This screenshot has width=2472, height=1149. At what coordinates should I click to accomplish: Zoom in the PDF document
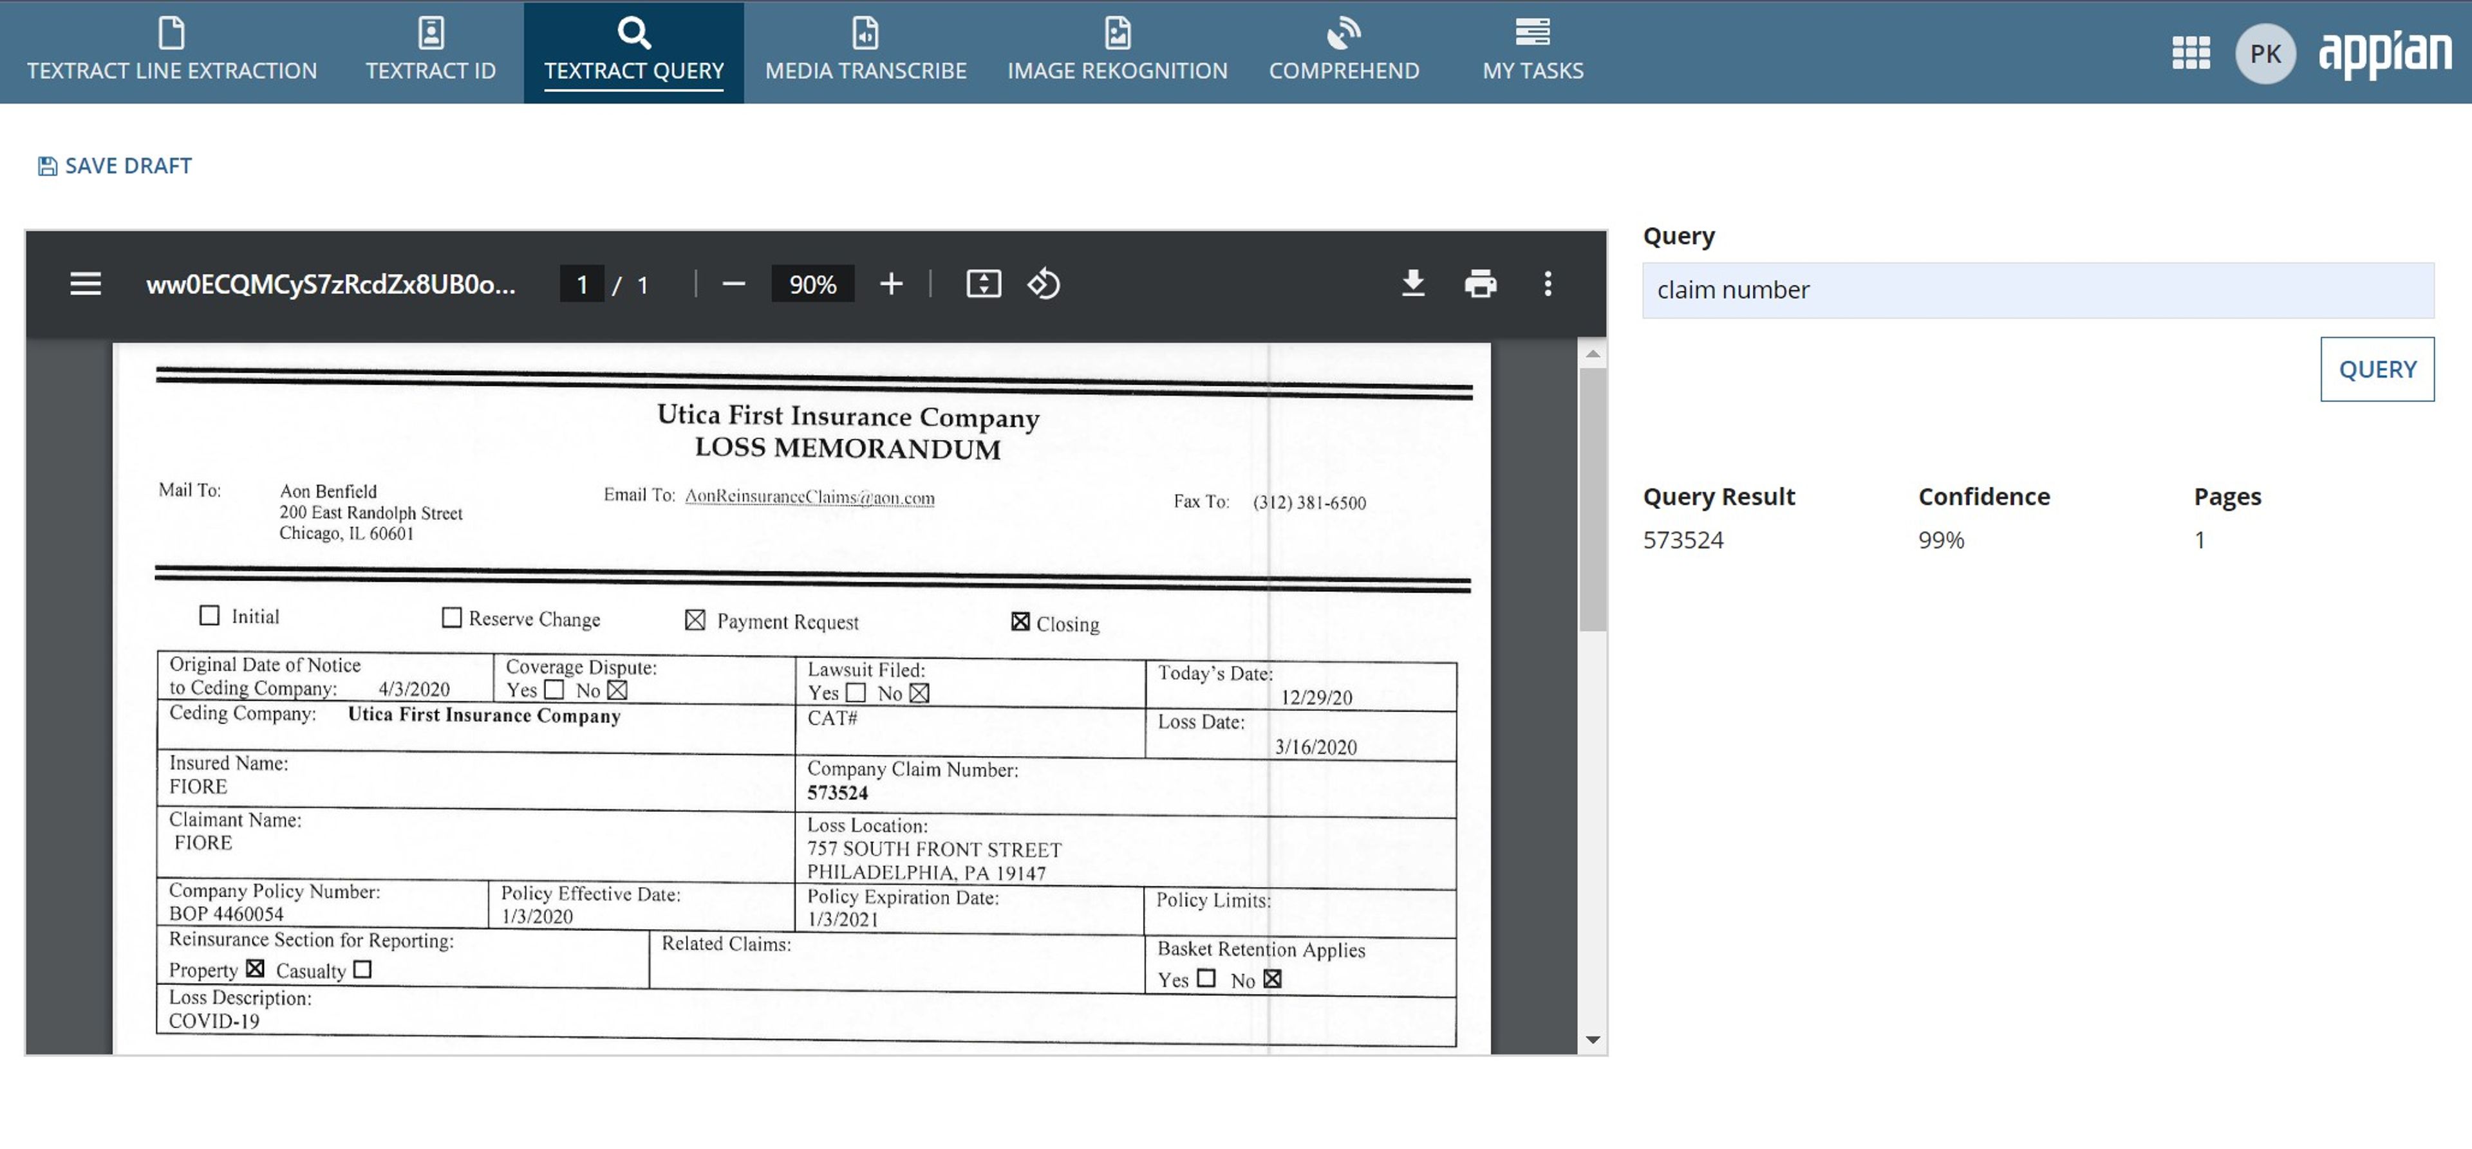tap(890, 284)
